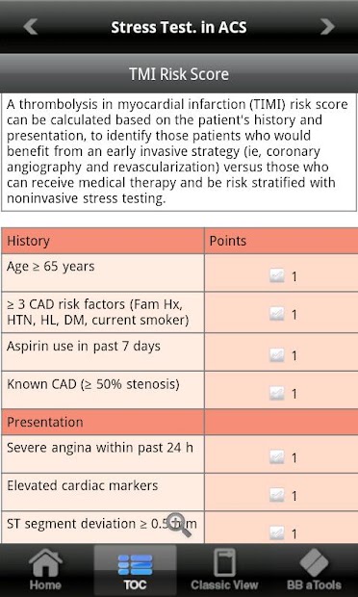The image size is (358, 597).
Task: Switch to Classic View icon
Action: 224,570
